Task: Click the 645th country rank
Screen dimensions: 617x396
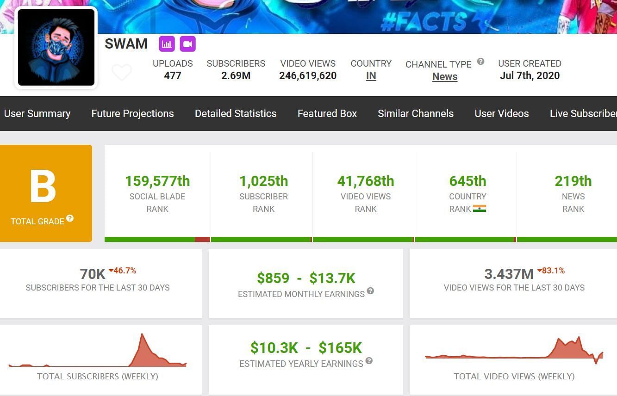Action: [467, 181]
